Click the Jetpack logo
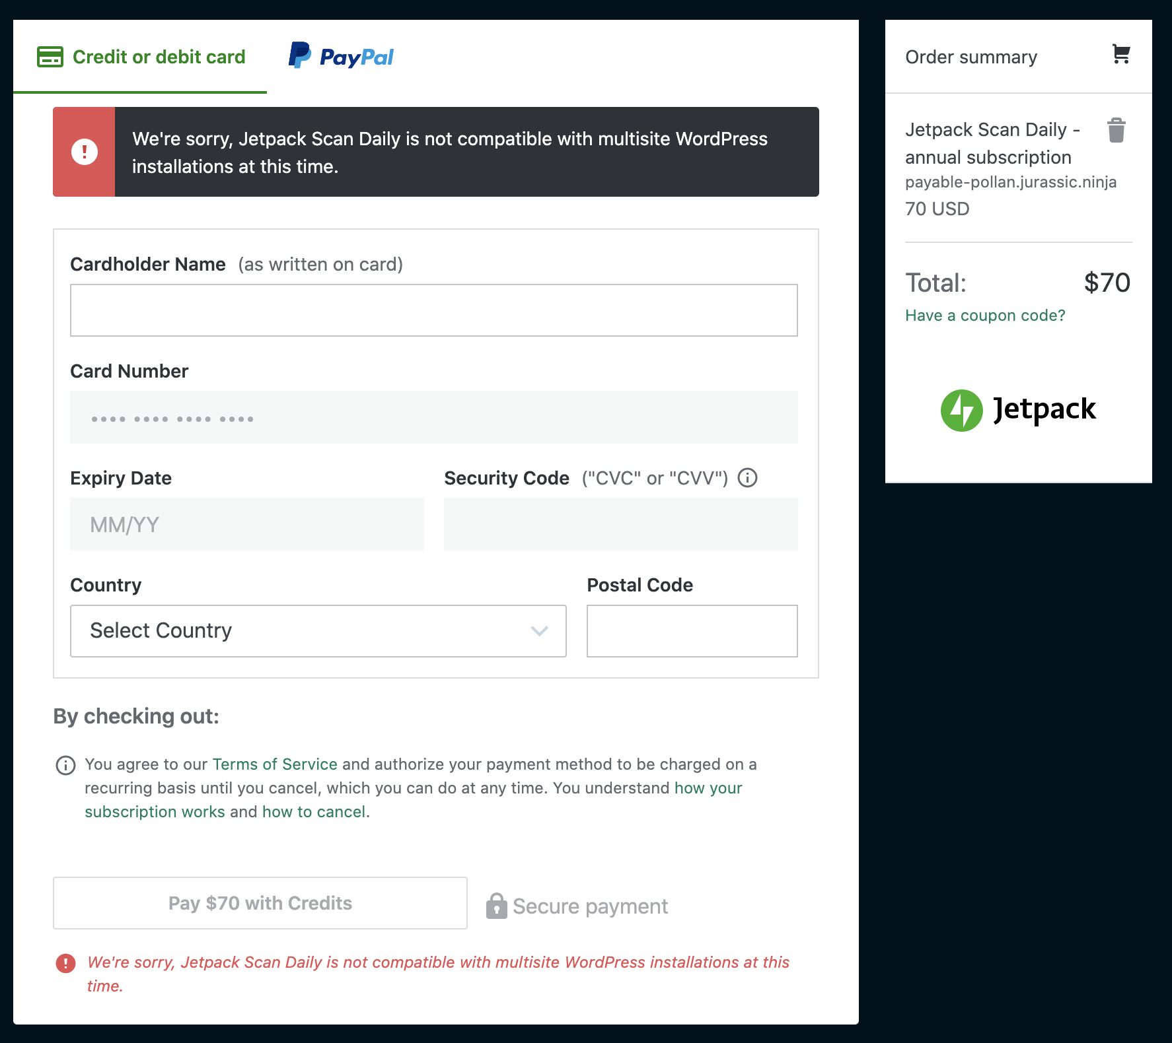 [1018, 410]
